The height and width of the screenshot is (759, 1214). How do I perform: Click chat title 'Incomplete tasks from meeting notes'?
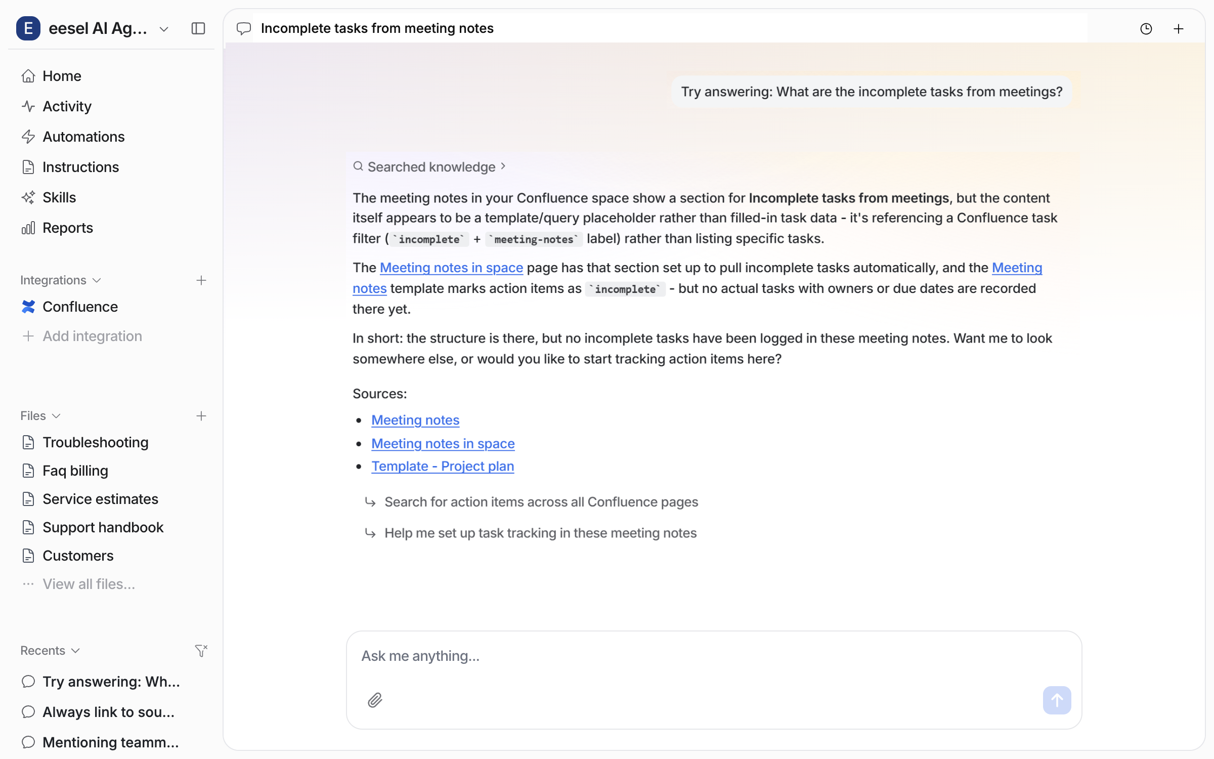(x=377, y=28)
